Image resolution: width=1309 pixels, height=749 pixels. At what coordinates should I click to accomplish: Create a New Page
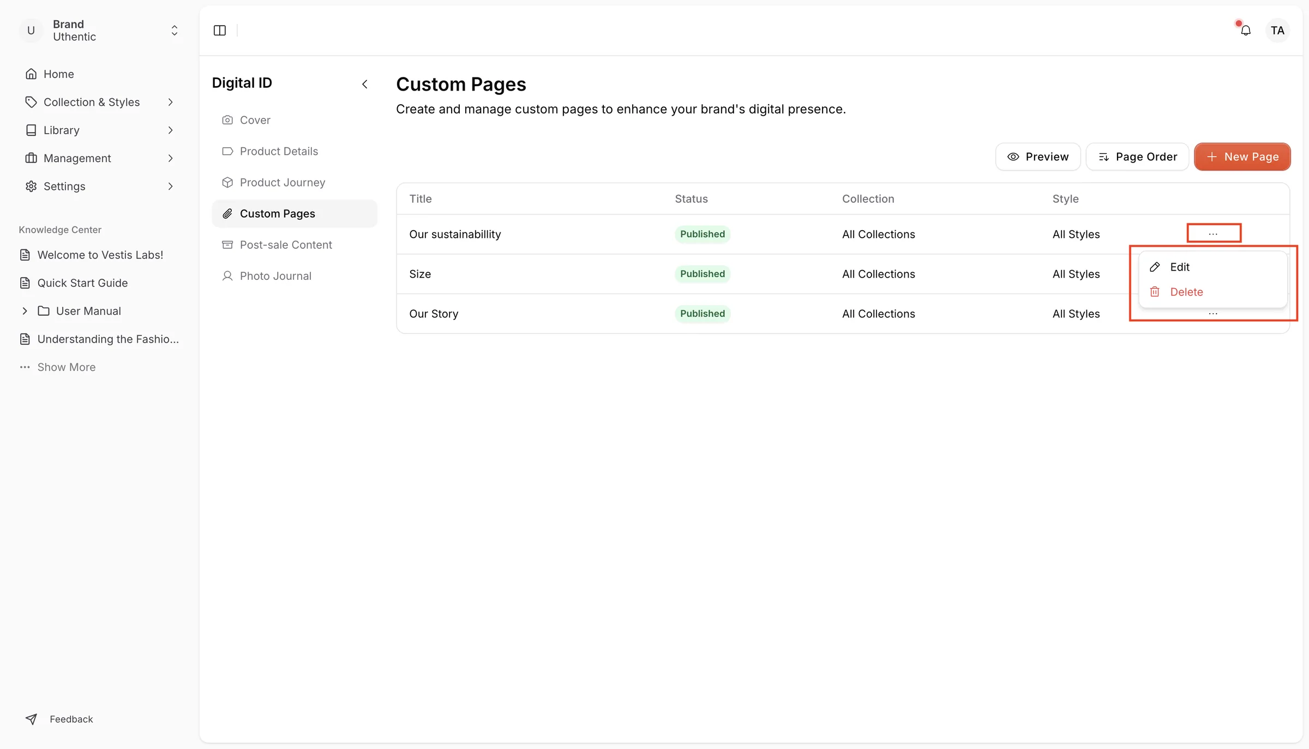coord(1242,157)
